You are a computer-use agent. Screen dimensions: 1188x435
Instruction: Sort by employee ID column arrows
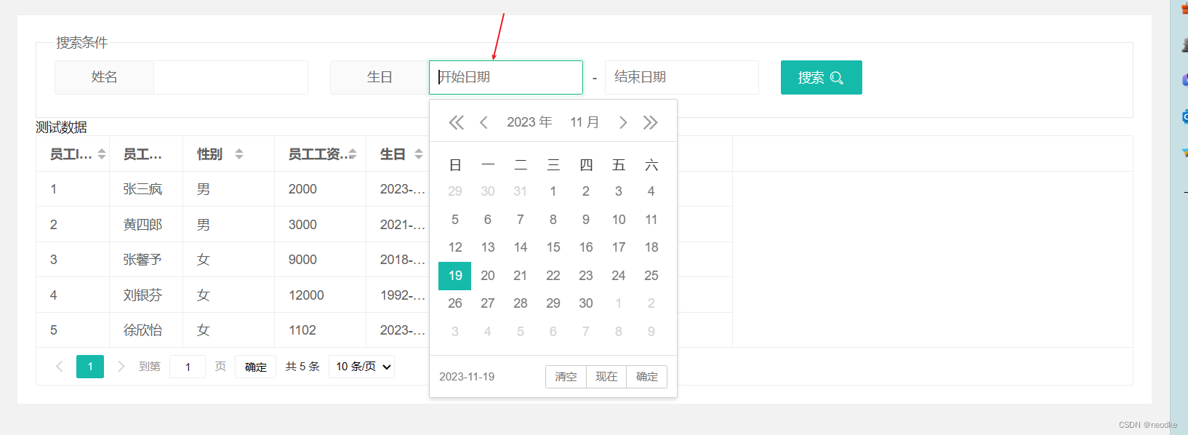tap(102, 154)
